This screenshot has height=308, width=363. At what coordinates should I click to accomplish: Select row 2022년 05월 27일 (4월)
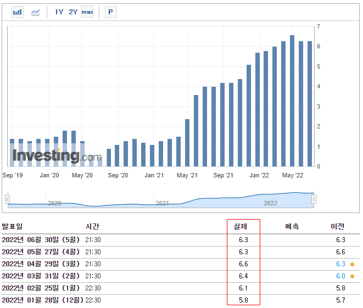tap(181, 252)
